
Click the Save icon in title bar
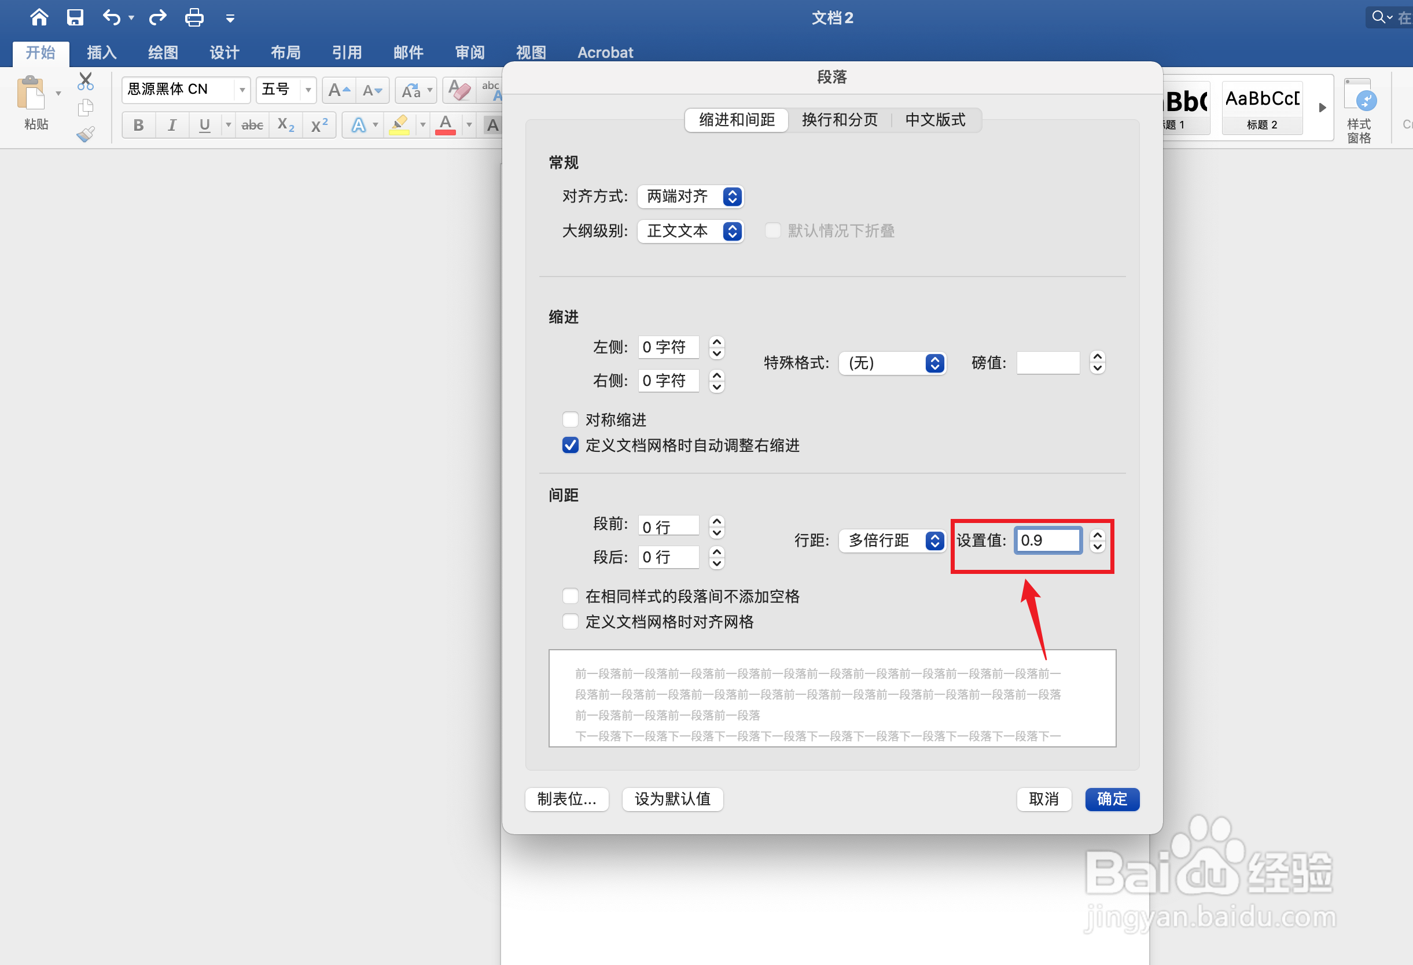click(x=75, y=17)
